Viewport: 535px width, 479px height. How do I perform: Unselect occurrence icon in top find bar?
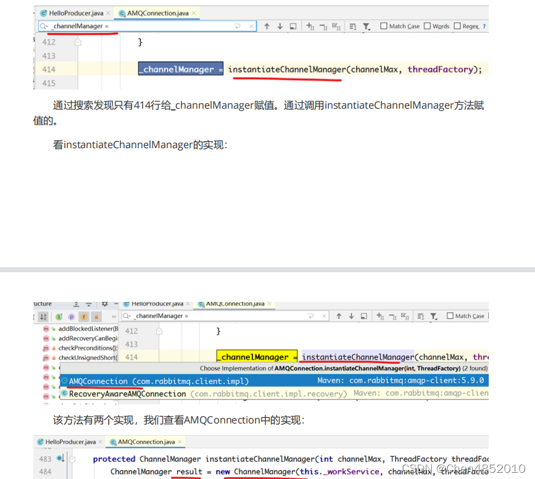point(323,27)
